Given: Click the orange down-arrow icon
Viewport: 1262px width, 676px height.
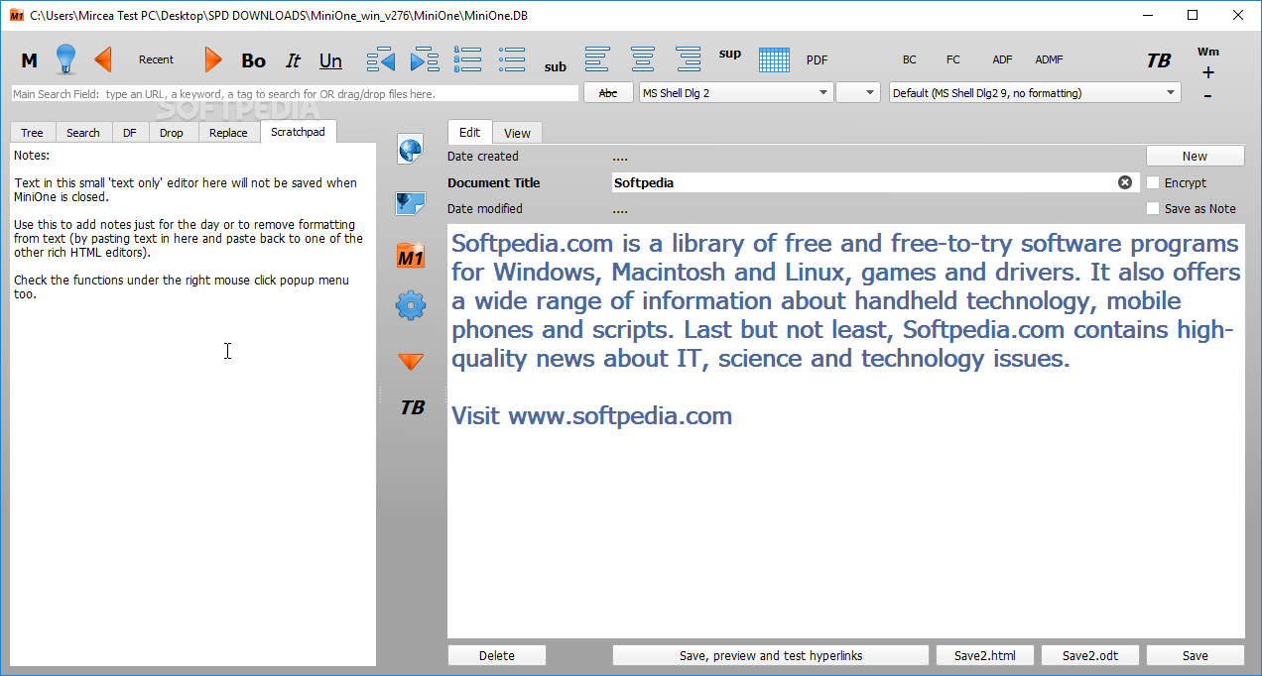Looking at the screenshot, I should (x=411, y=362).
